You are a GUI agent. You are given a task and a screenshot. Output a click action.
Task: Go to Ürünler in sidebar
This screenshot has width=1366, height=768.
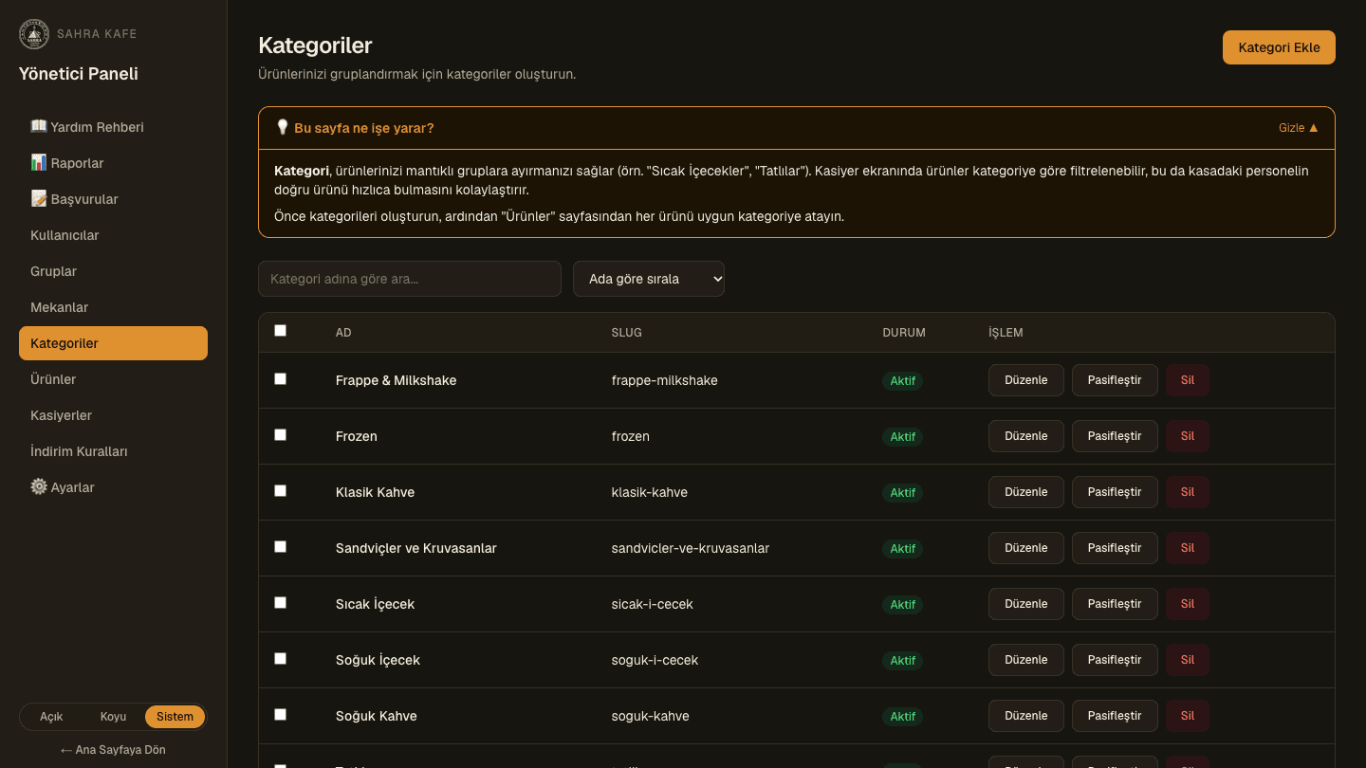(113, 379)
